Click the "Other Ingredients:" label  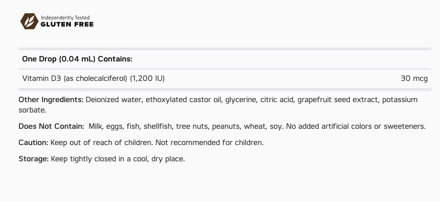[x=51, y=99]
